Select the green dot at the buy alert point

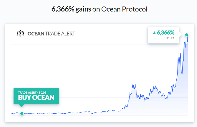pyautogui.click(x=22, y=113)
